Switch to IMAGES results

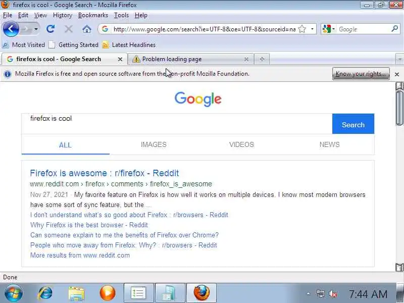(x=154, y=144)
